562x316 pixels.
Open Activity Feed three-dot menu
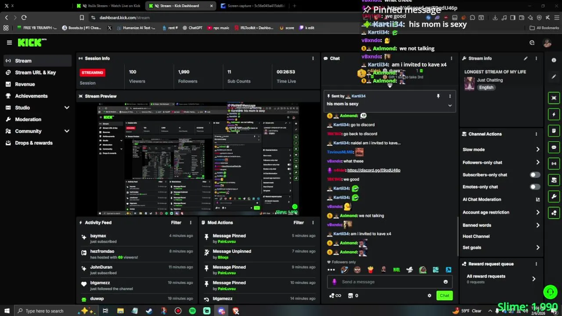coord(191,223)
